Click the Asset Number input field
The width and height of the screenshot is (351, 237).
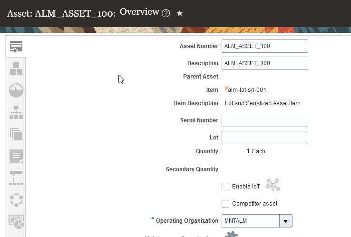coord(265,46)
